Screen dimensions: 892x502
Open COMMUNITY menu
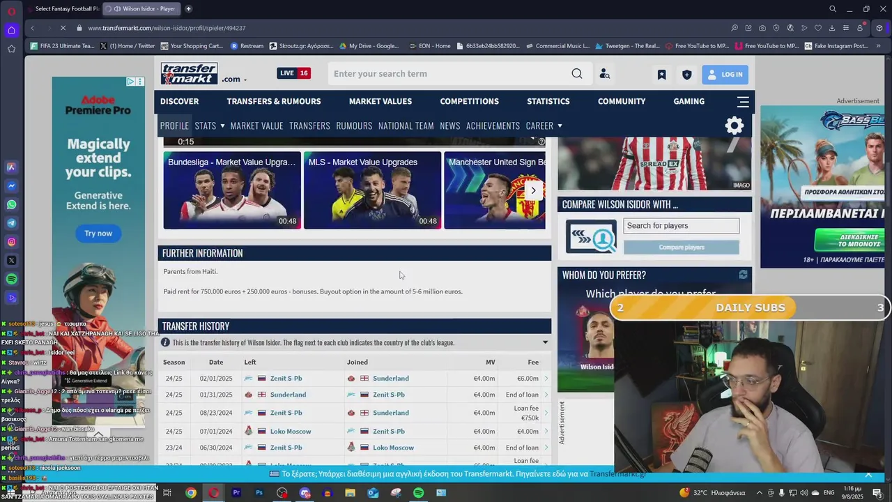[x=622, y=101]
